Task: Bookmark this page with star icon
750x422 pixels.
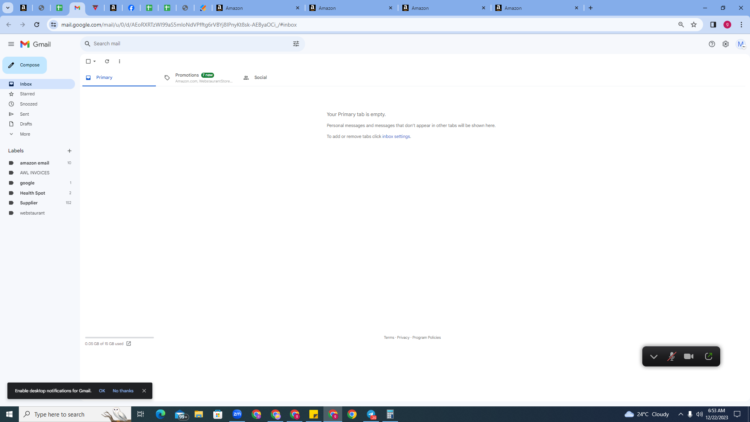Action: coord(694,25)
